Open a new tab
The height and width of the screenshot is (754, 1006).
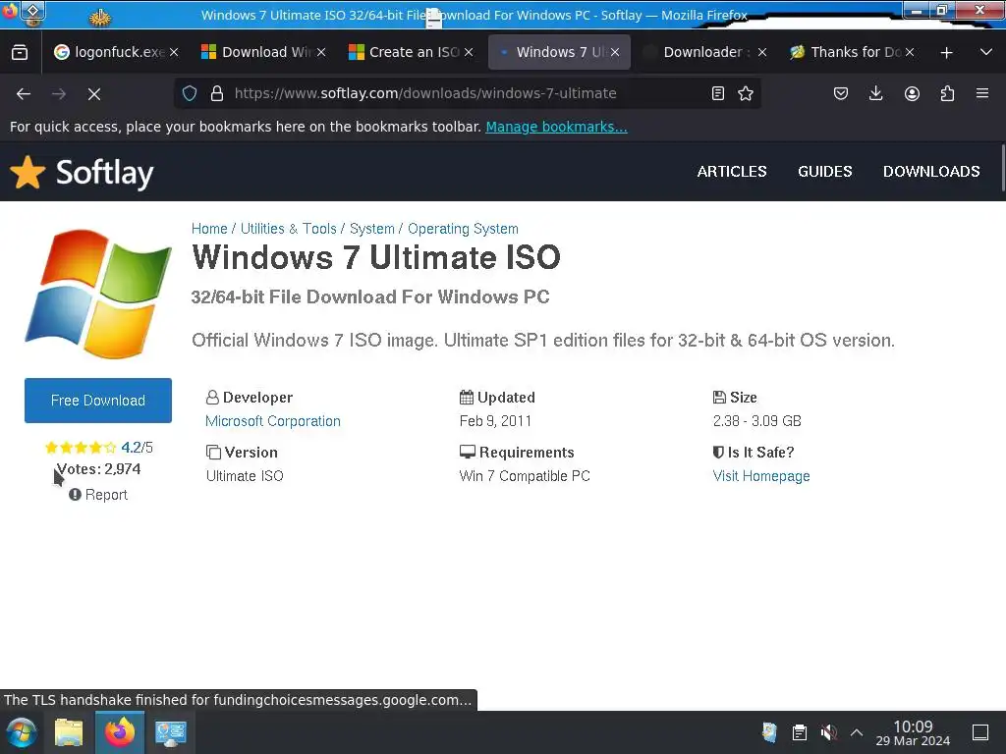(946, 53)
